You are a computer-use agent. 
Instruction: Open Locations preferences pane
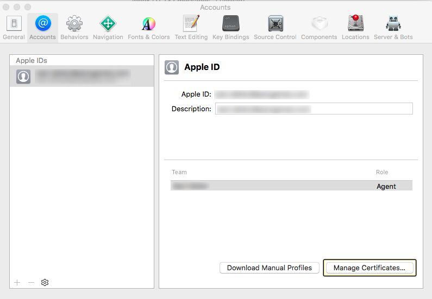[x=356, y=28]
